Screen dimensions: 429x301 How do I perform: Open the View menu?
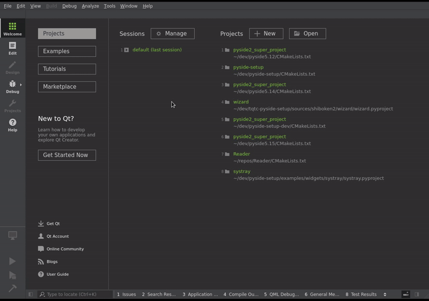pyautogui.click(x=35, y=6)
